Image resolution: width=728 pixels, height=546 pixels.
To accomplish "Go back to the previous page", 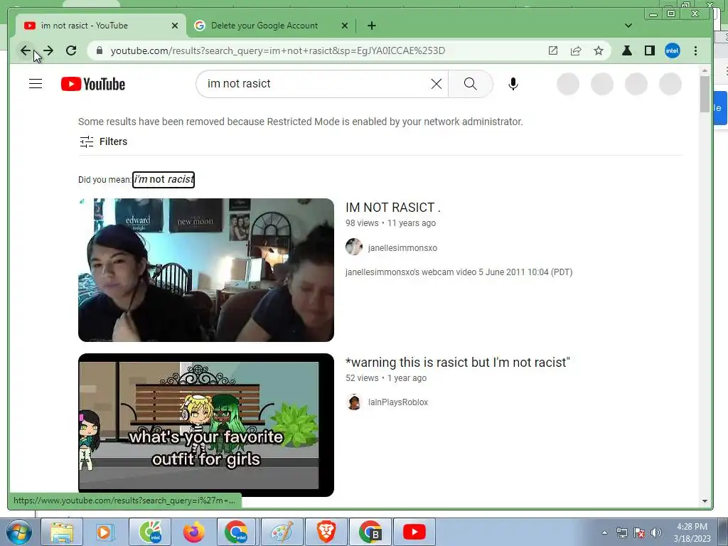I will tap(26, 50).
